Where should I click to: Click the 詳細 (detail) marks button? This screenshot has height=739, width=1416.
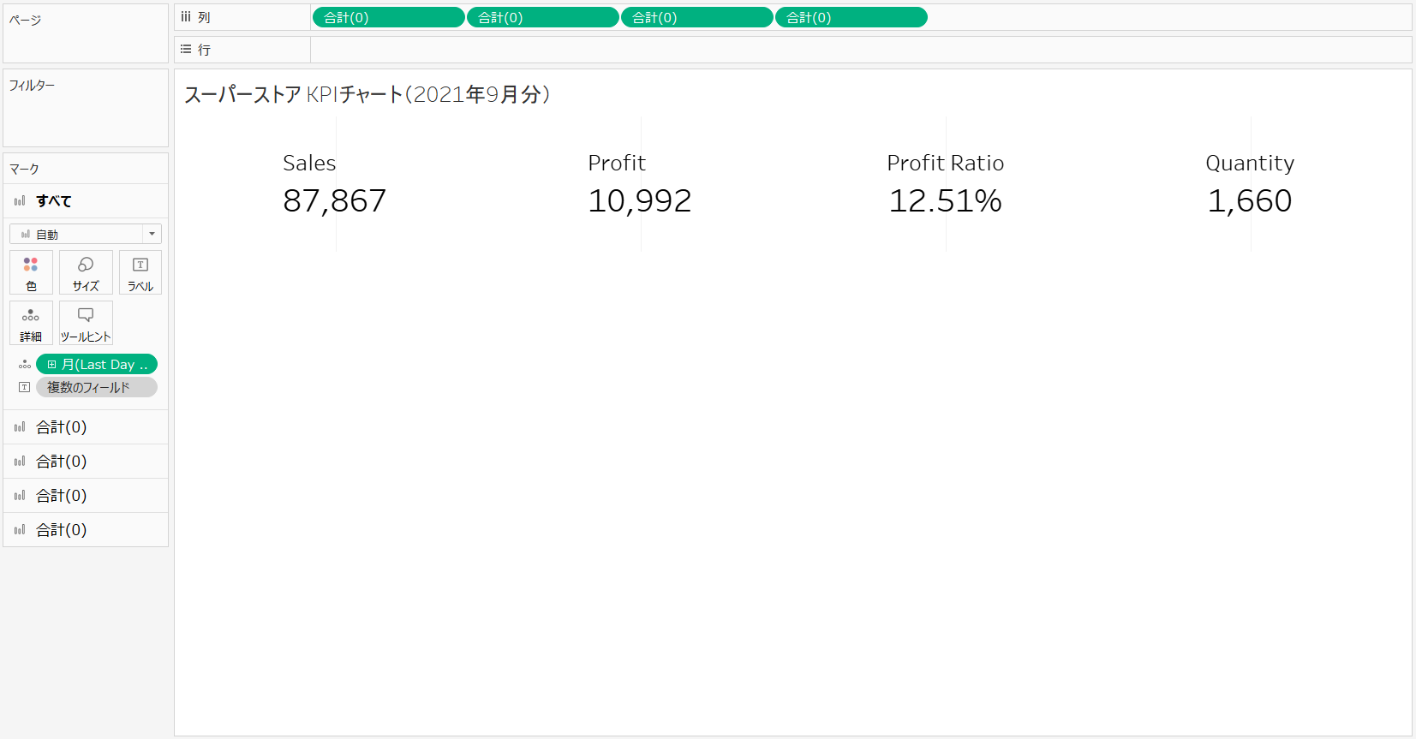click(x=31, y=323)
